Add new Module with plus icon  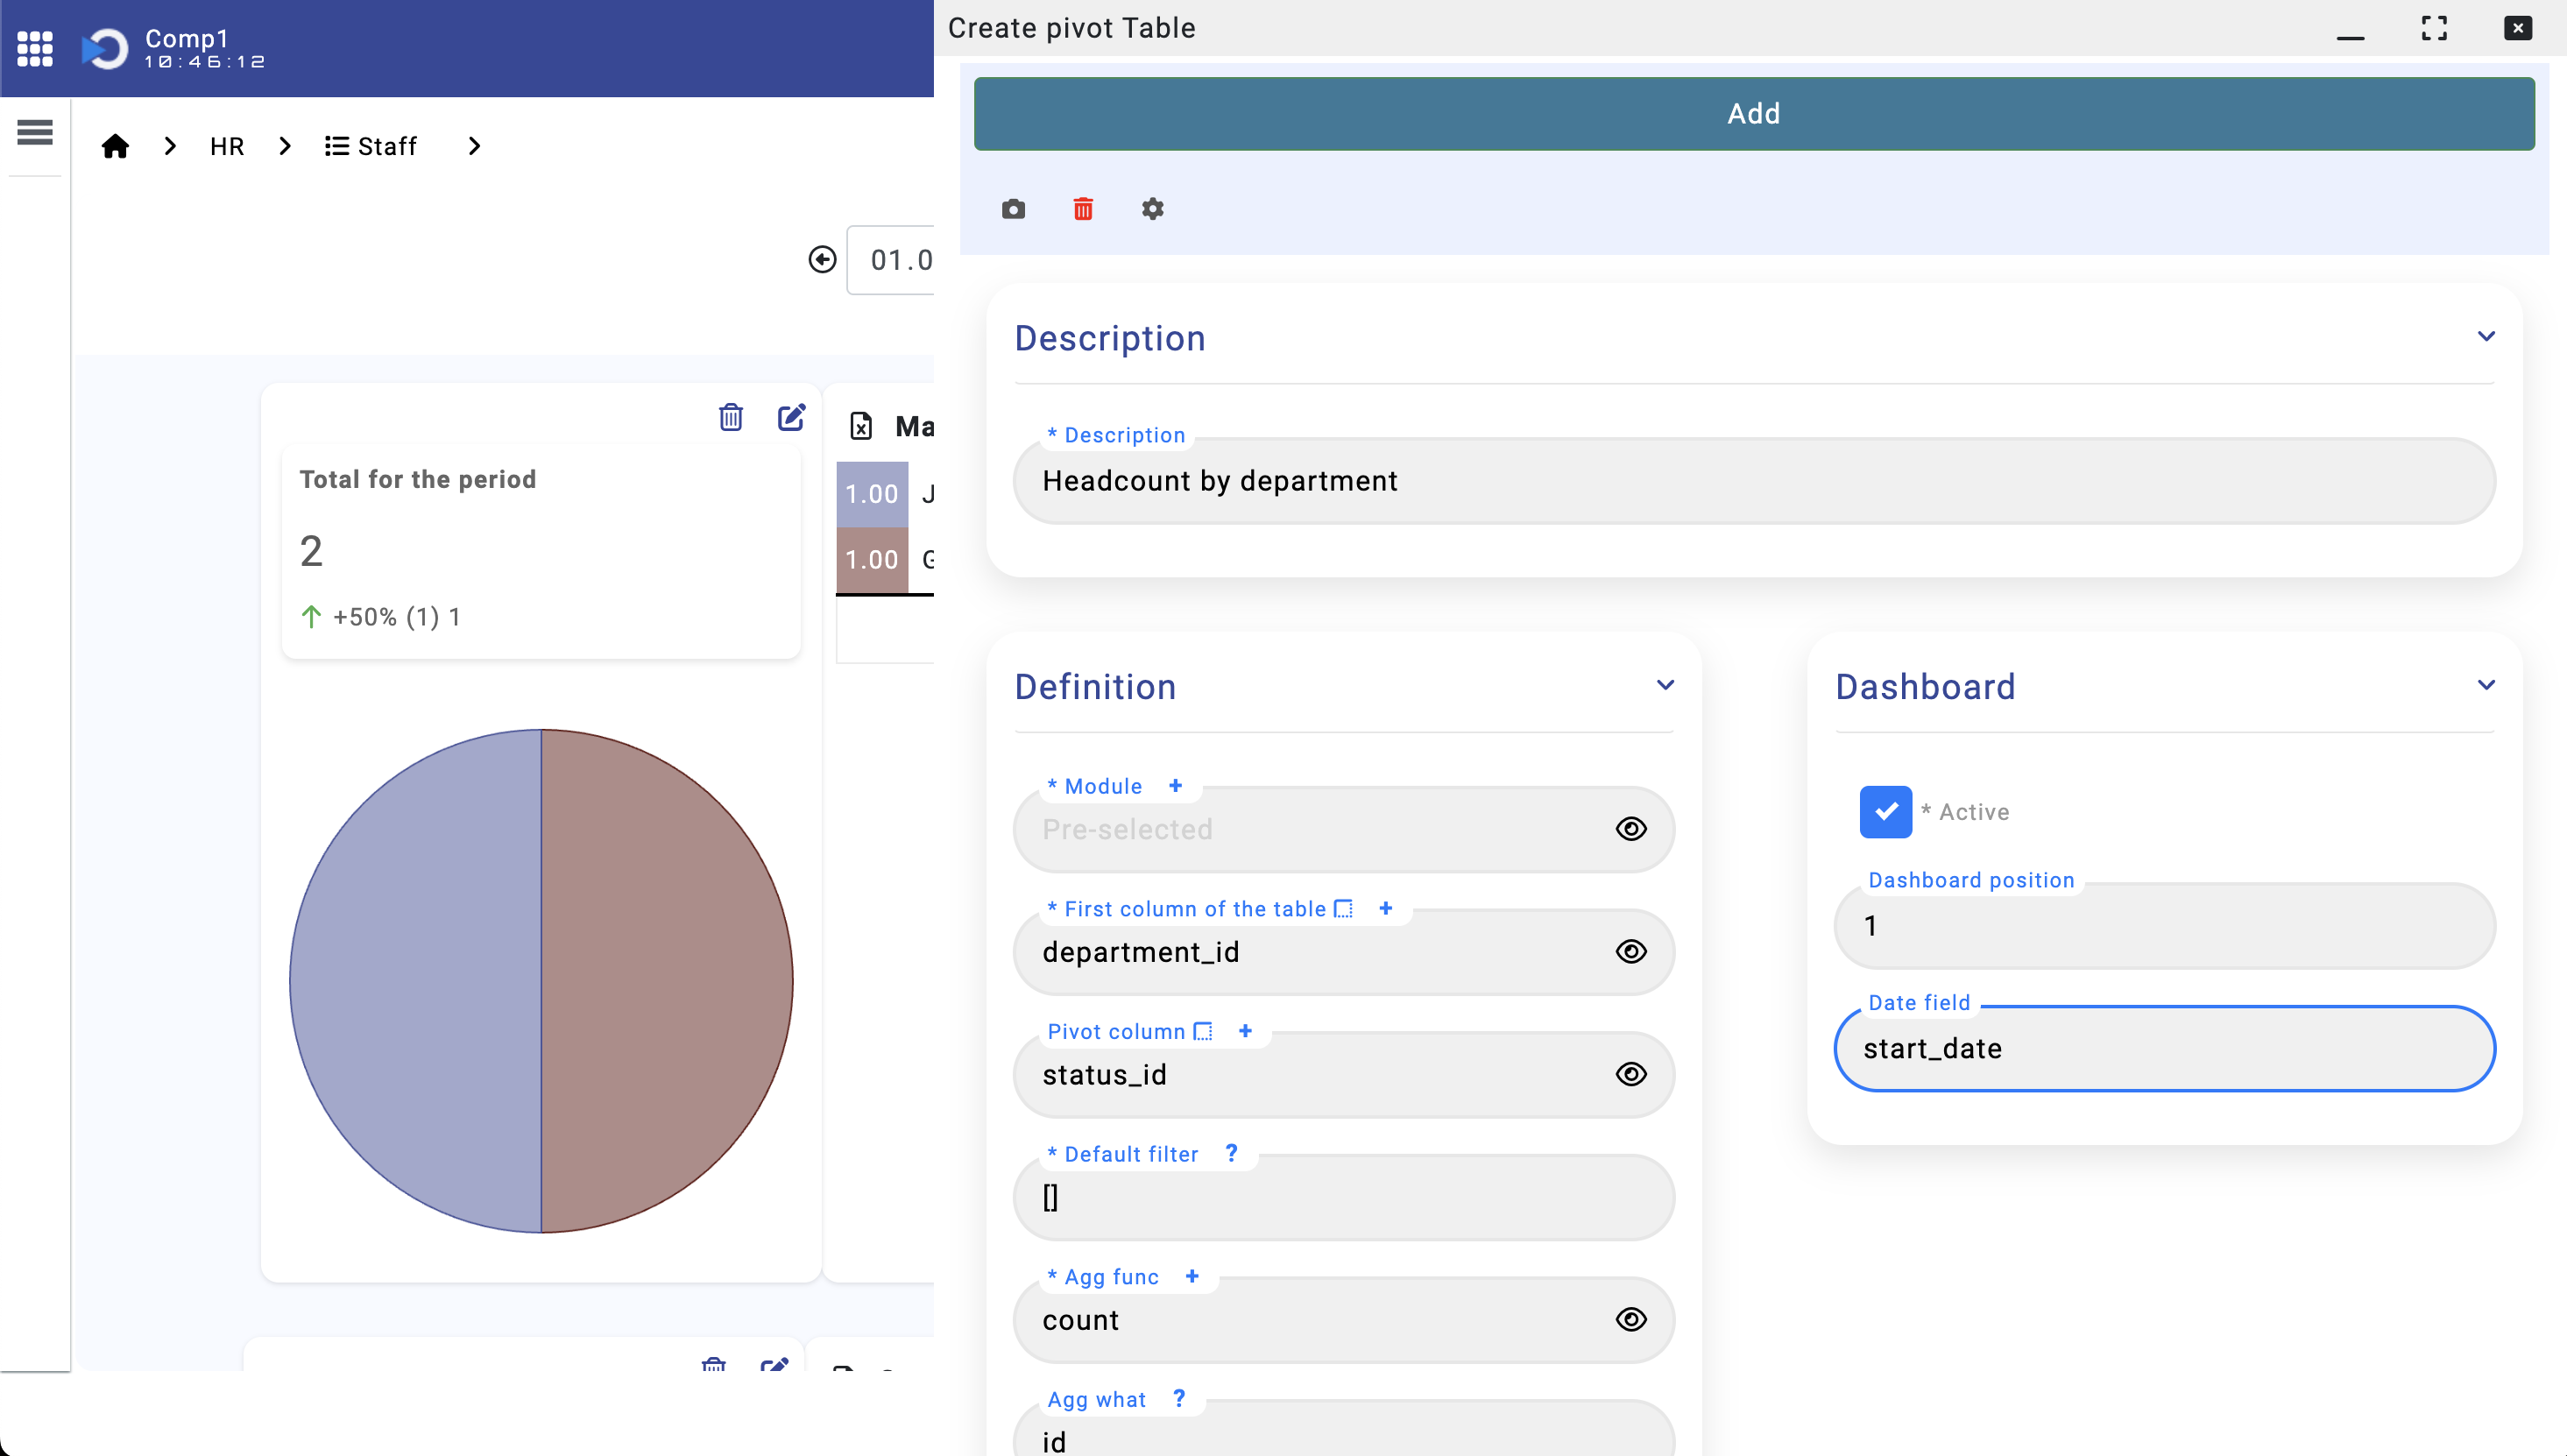[1176, 786]
